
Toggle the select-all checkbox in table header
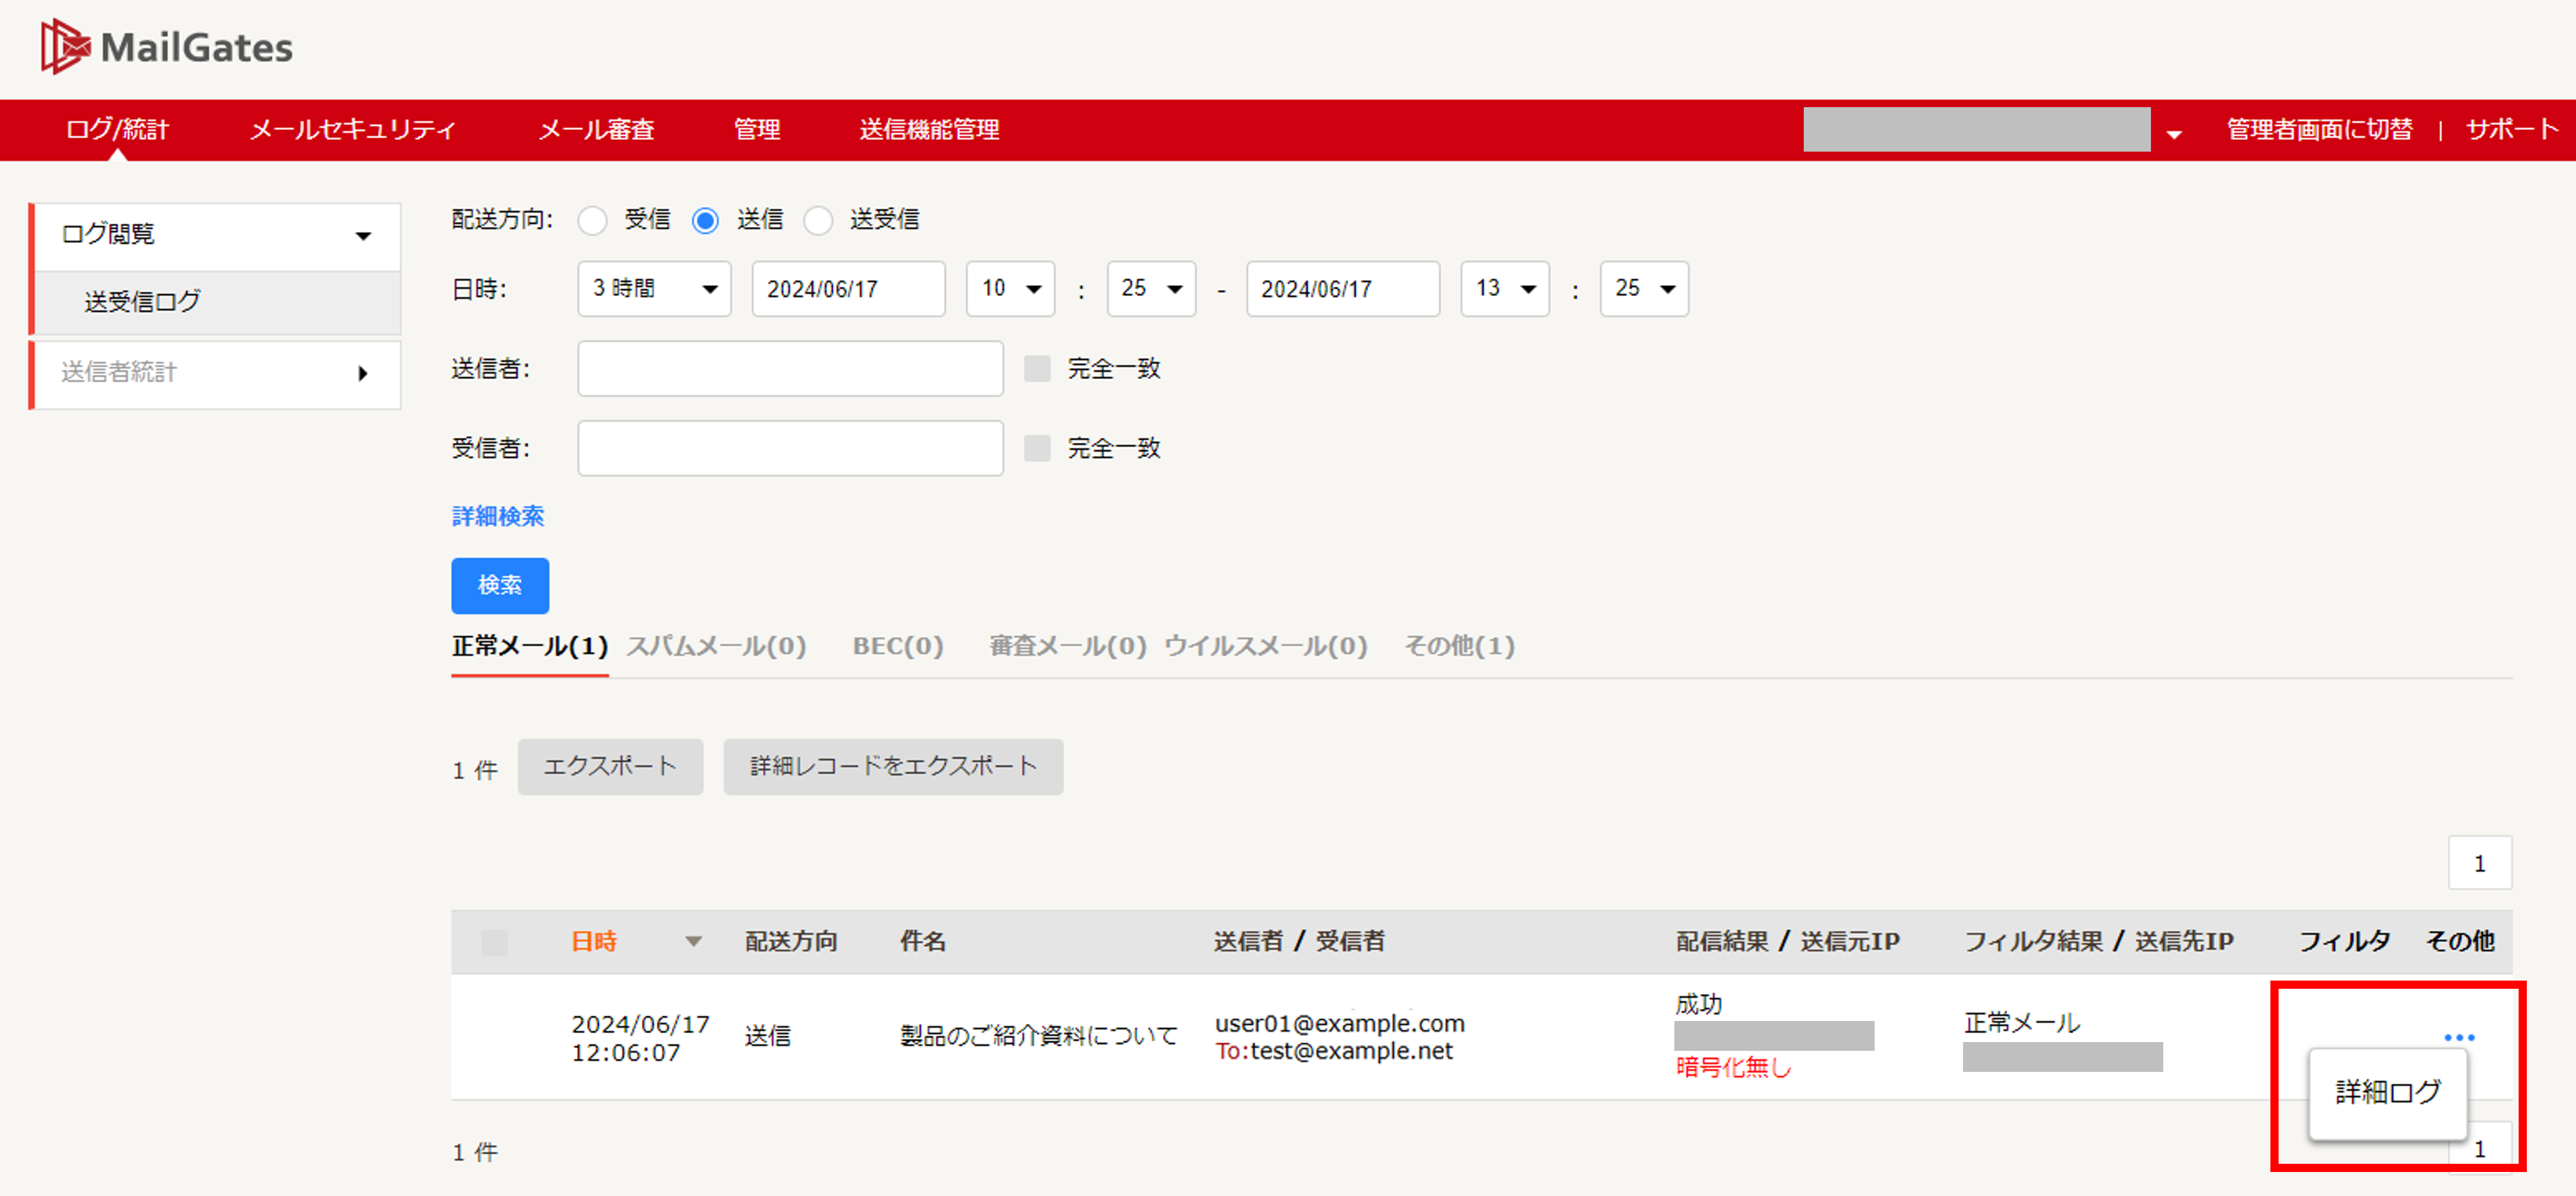(494, 942)
